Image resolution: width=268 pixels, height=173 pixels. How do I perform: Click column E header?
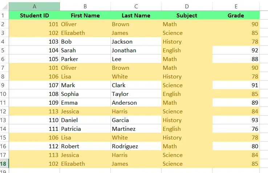[x=236, y=7]
